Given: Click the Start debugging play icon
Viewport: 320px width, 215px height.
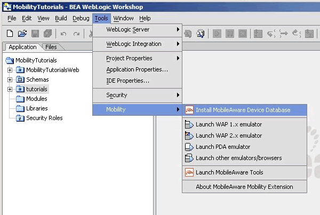Looking at the screenshot, I should coord(217,34).
